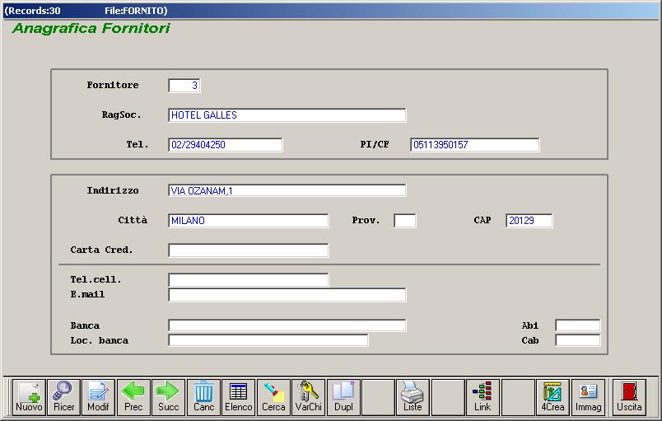Create a new record with Nuovo
Image resolution: width=662 pixels, height=421 pixels.
(x=29, y=397)
